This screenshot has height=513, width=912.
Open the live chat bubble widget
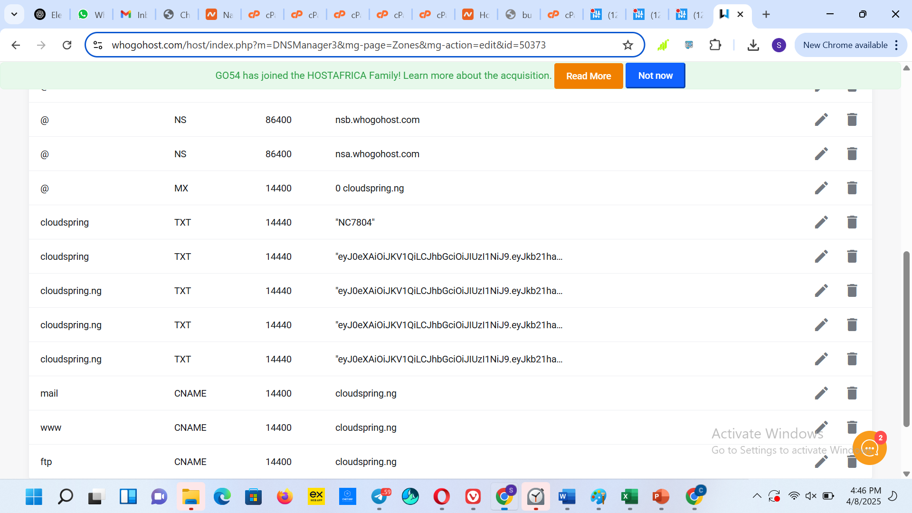click(x=870, y=448)
